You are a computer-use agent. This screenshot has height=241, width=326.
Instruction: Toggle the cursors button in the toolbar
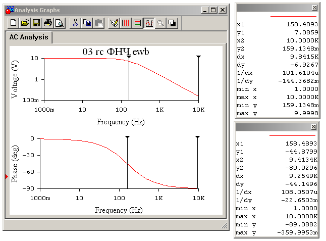149,23
